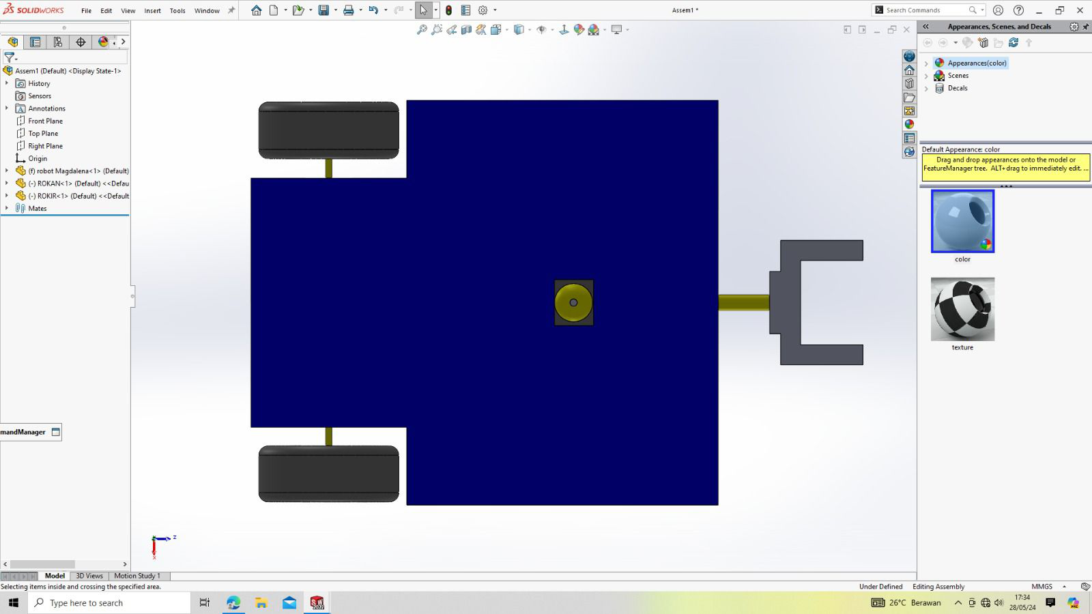This screenshot has width=1092, height=614.
Task: Select Top Plane in the feature tree
Action: pos(43,134)
